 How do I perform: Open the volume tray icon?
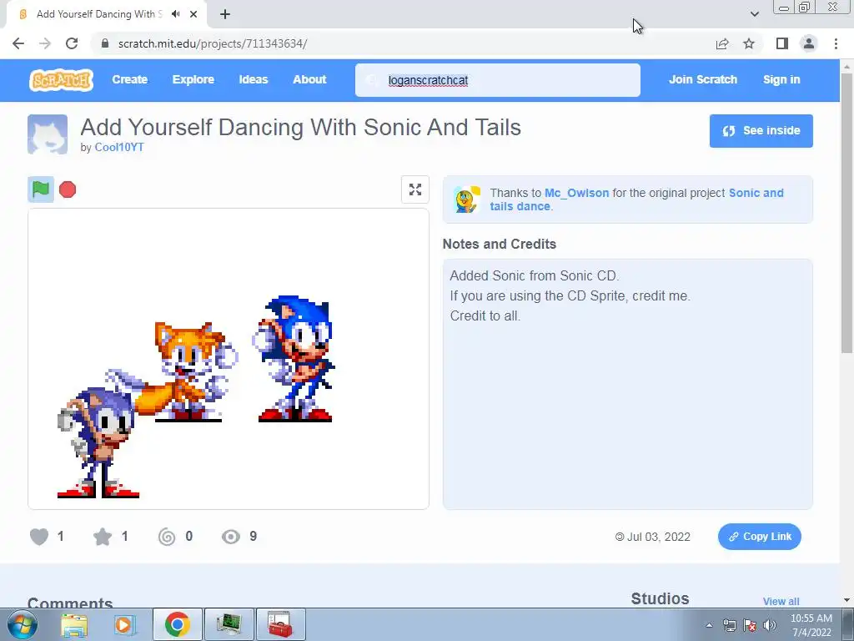(770, 625)
